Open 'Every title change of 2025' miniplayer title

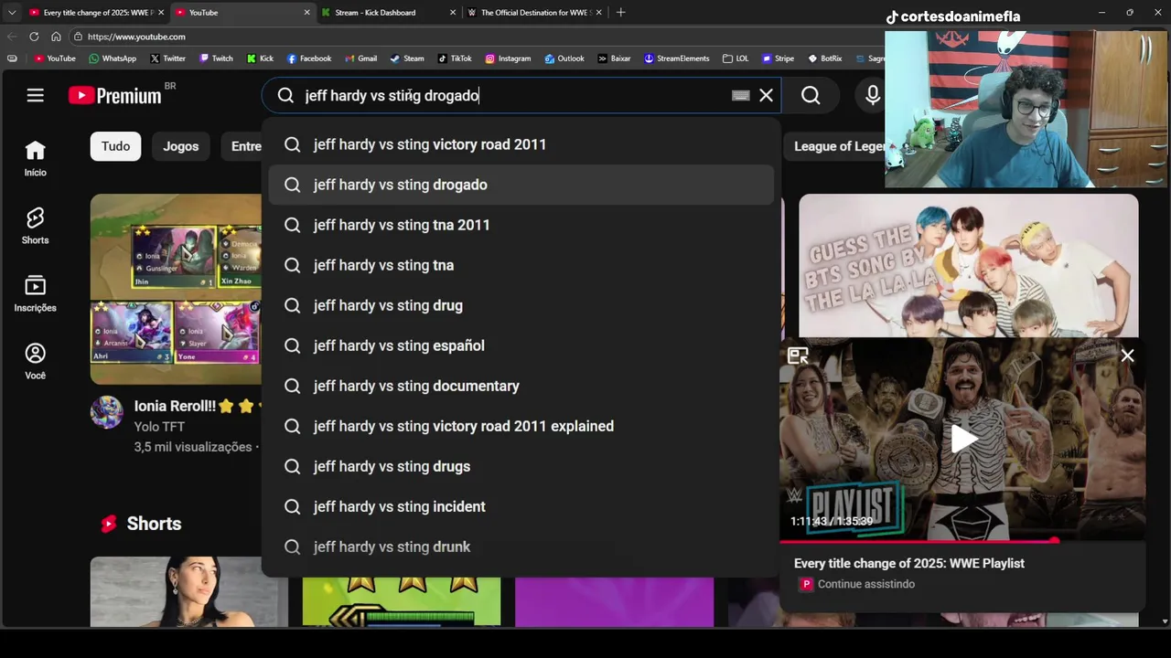pyautogui.click(x=909, y=564)
